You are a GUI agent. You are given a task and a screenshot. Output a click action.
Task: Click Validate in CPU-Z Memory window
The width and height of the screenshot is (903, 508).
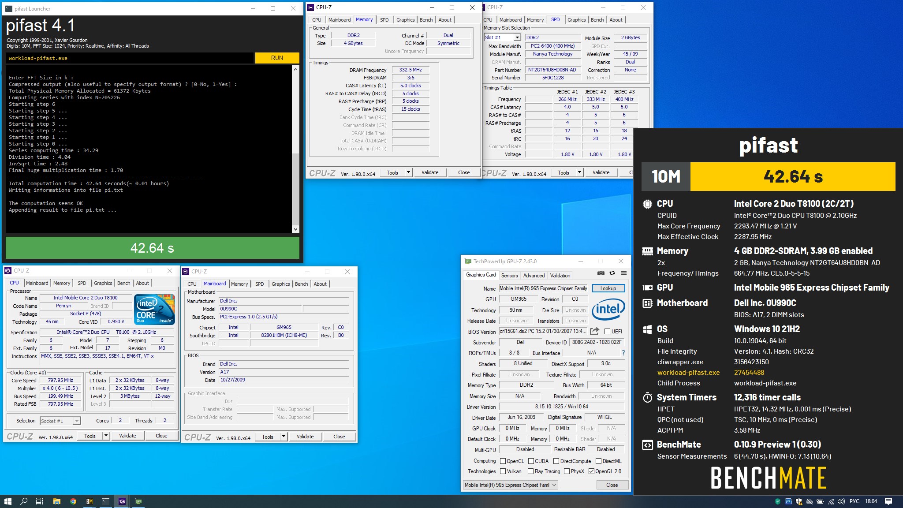tap(430, 172)
